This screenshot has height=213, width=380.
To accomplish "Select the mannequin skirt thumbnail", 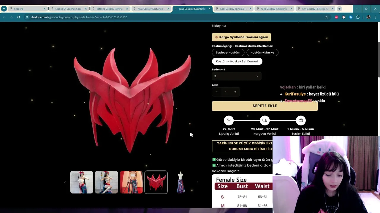I will coord(181,182).
